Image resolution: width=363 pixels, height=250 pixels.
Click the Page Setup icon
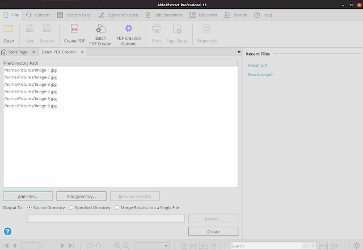[177, 29]
